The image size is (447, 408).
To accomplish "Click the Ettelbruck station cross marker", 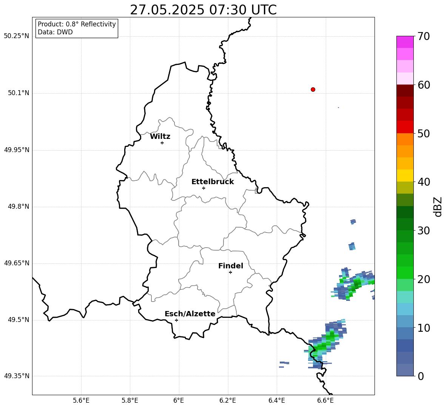I will (x=203, y=188).
